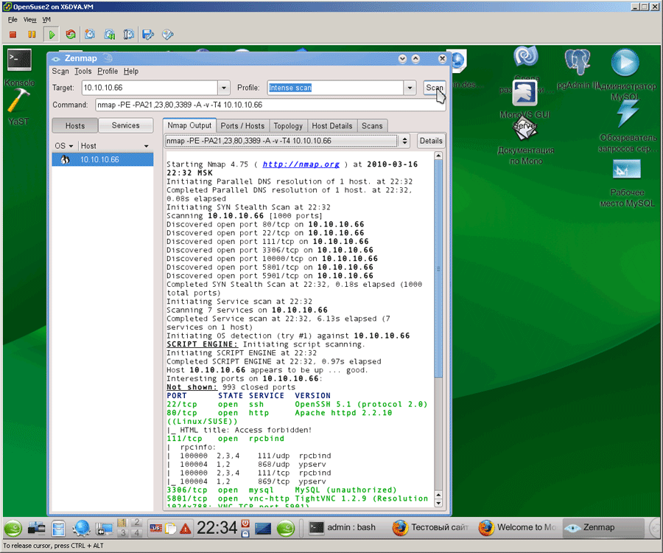Screen dimensions: 663x553
Task: Click the reset VM toolbar icon
Action: (71, 34)
